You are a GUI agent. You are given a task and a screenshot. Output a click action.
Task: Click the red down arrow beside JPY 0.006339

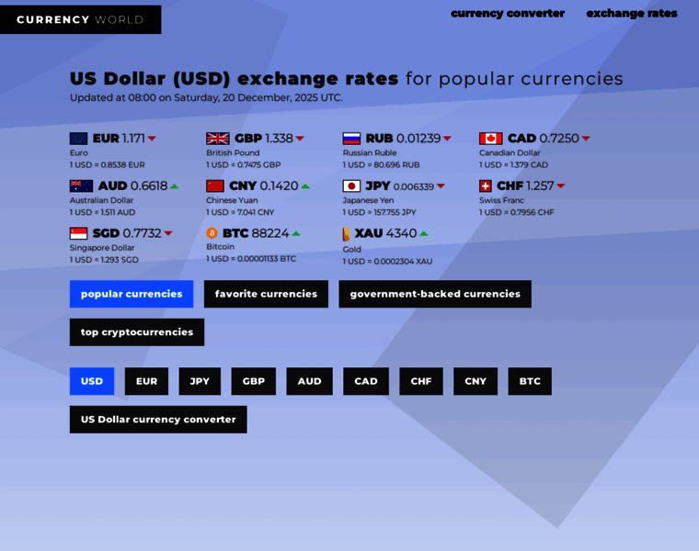point(441,186)
